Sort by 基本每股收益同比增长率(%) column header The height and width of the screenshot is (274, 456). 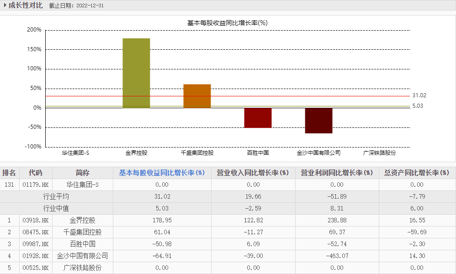pos(162,173)
